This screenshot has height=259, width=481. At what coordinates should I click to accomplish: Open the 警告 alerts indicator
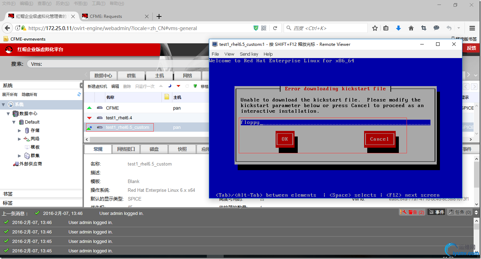(412, 212)
